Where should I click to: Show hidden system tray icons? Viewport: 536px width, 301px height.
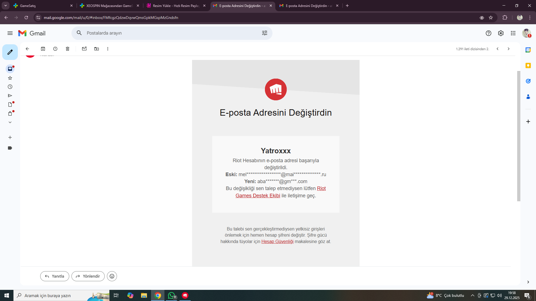[x=473, y=295]
